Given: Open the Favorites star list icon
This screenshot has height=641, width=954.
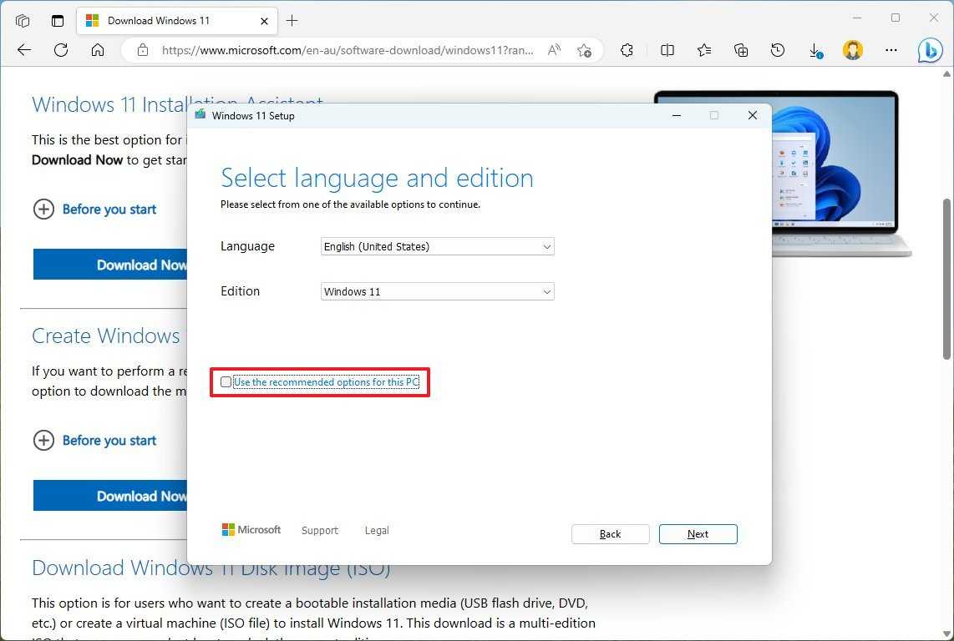Looking at the screenshot, I should (704, 50).
